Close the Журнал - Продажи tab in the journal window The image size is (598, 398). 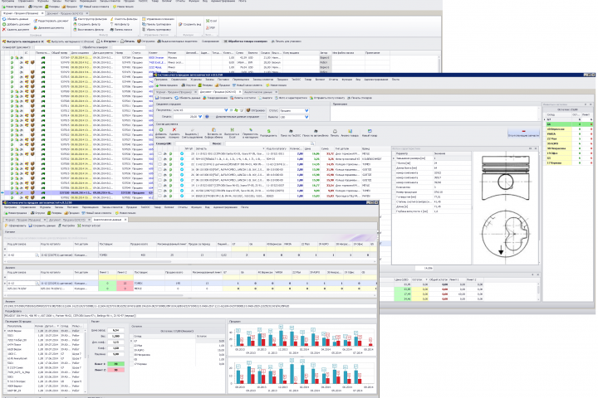pyautogui.click(x=42, y=13)
